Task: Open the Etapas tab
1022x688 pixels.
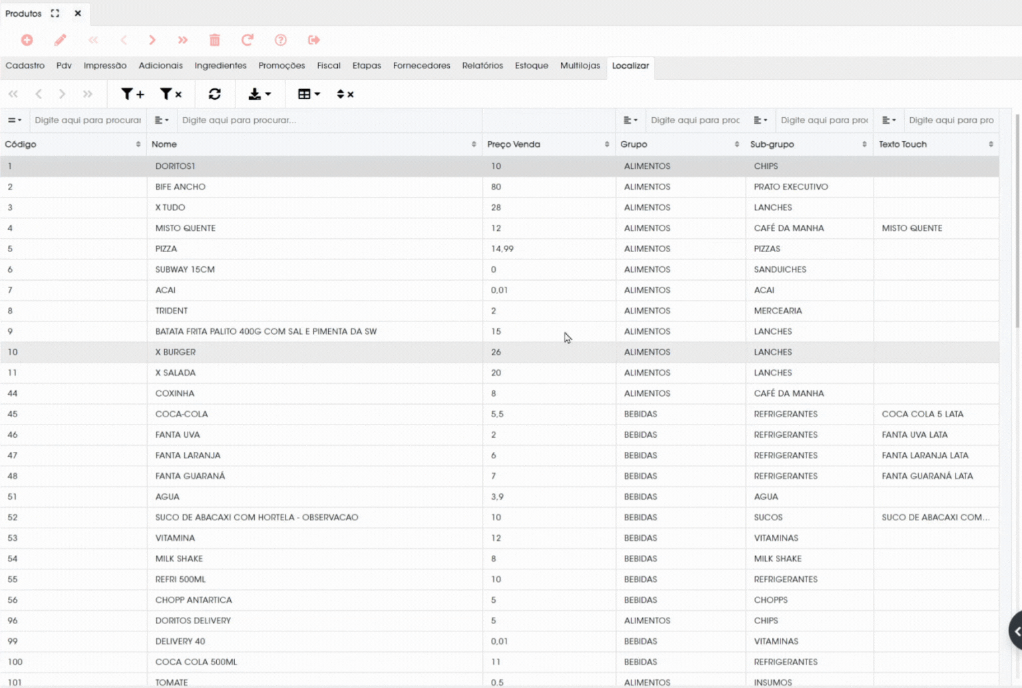Action: 367,65
